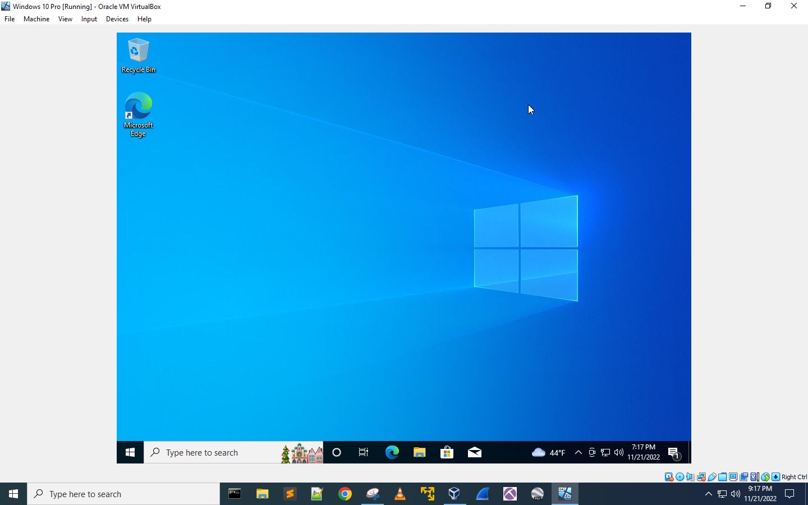The image size is (808, 505).
Task: Open the 44°F weather widget
Action: point(548,452)
